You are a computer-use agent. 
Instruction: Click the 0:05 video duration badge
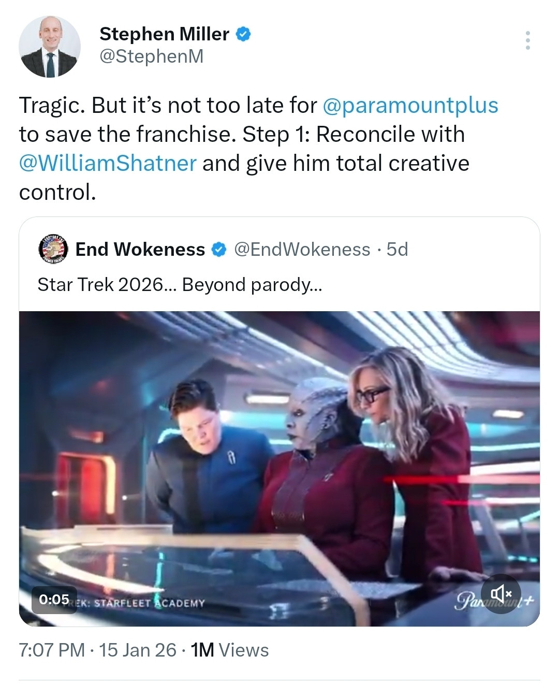point(54,599)
